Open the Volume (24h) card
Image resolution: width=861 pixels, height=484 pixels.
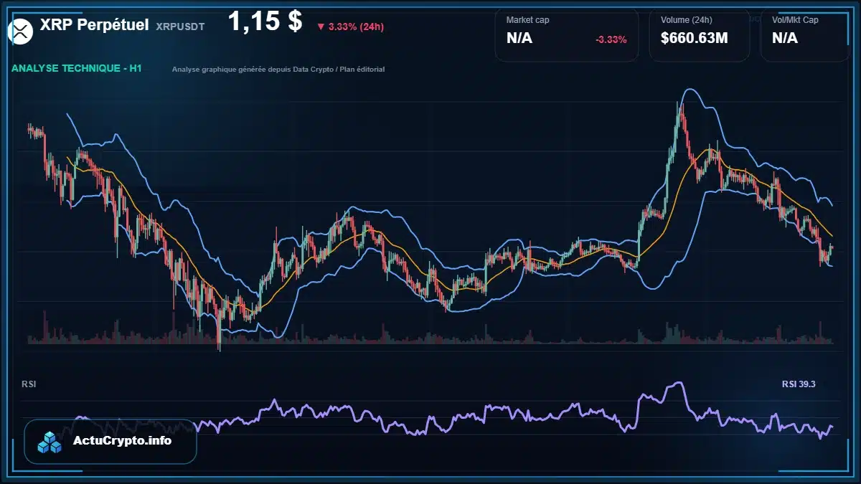[700, 34]
